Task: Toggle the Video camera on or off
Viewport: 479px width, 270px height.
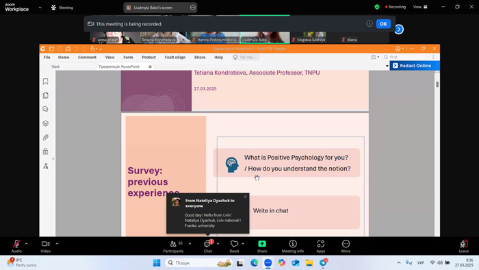Action: (x=46, y=246)
